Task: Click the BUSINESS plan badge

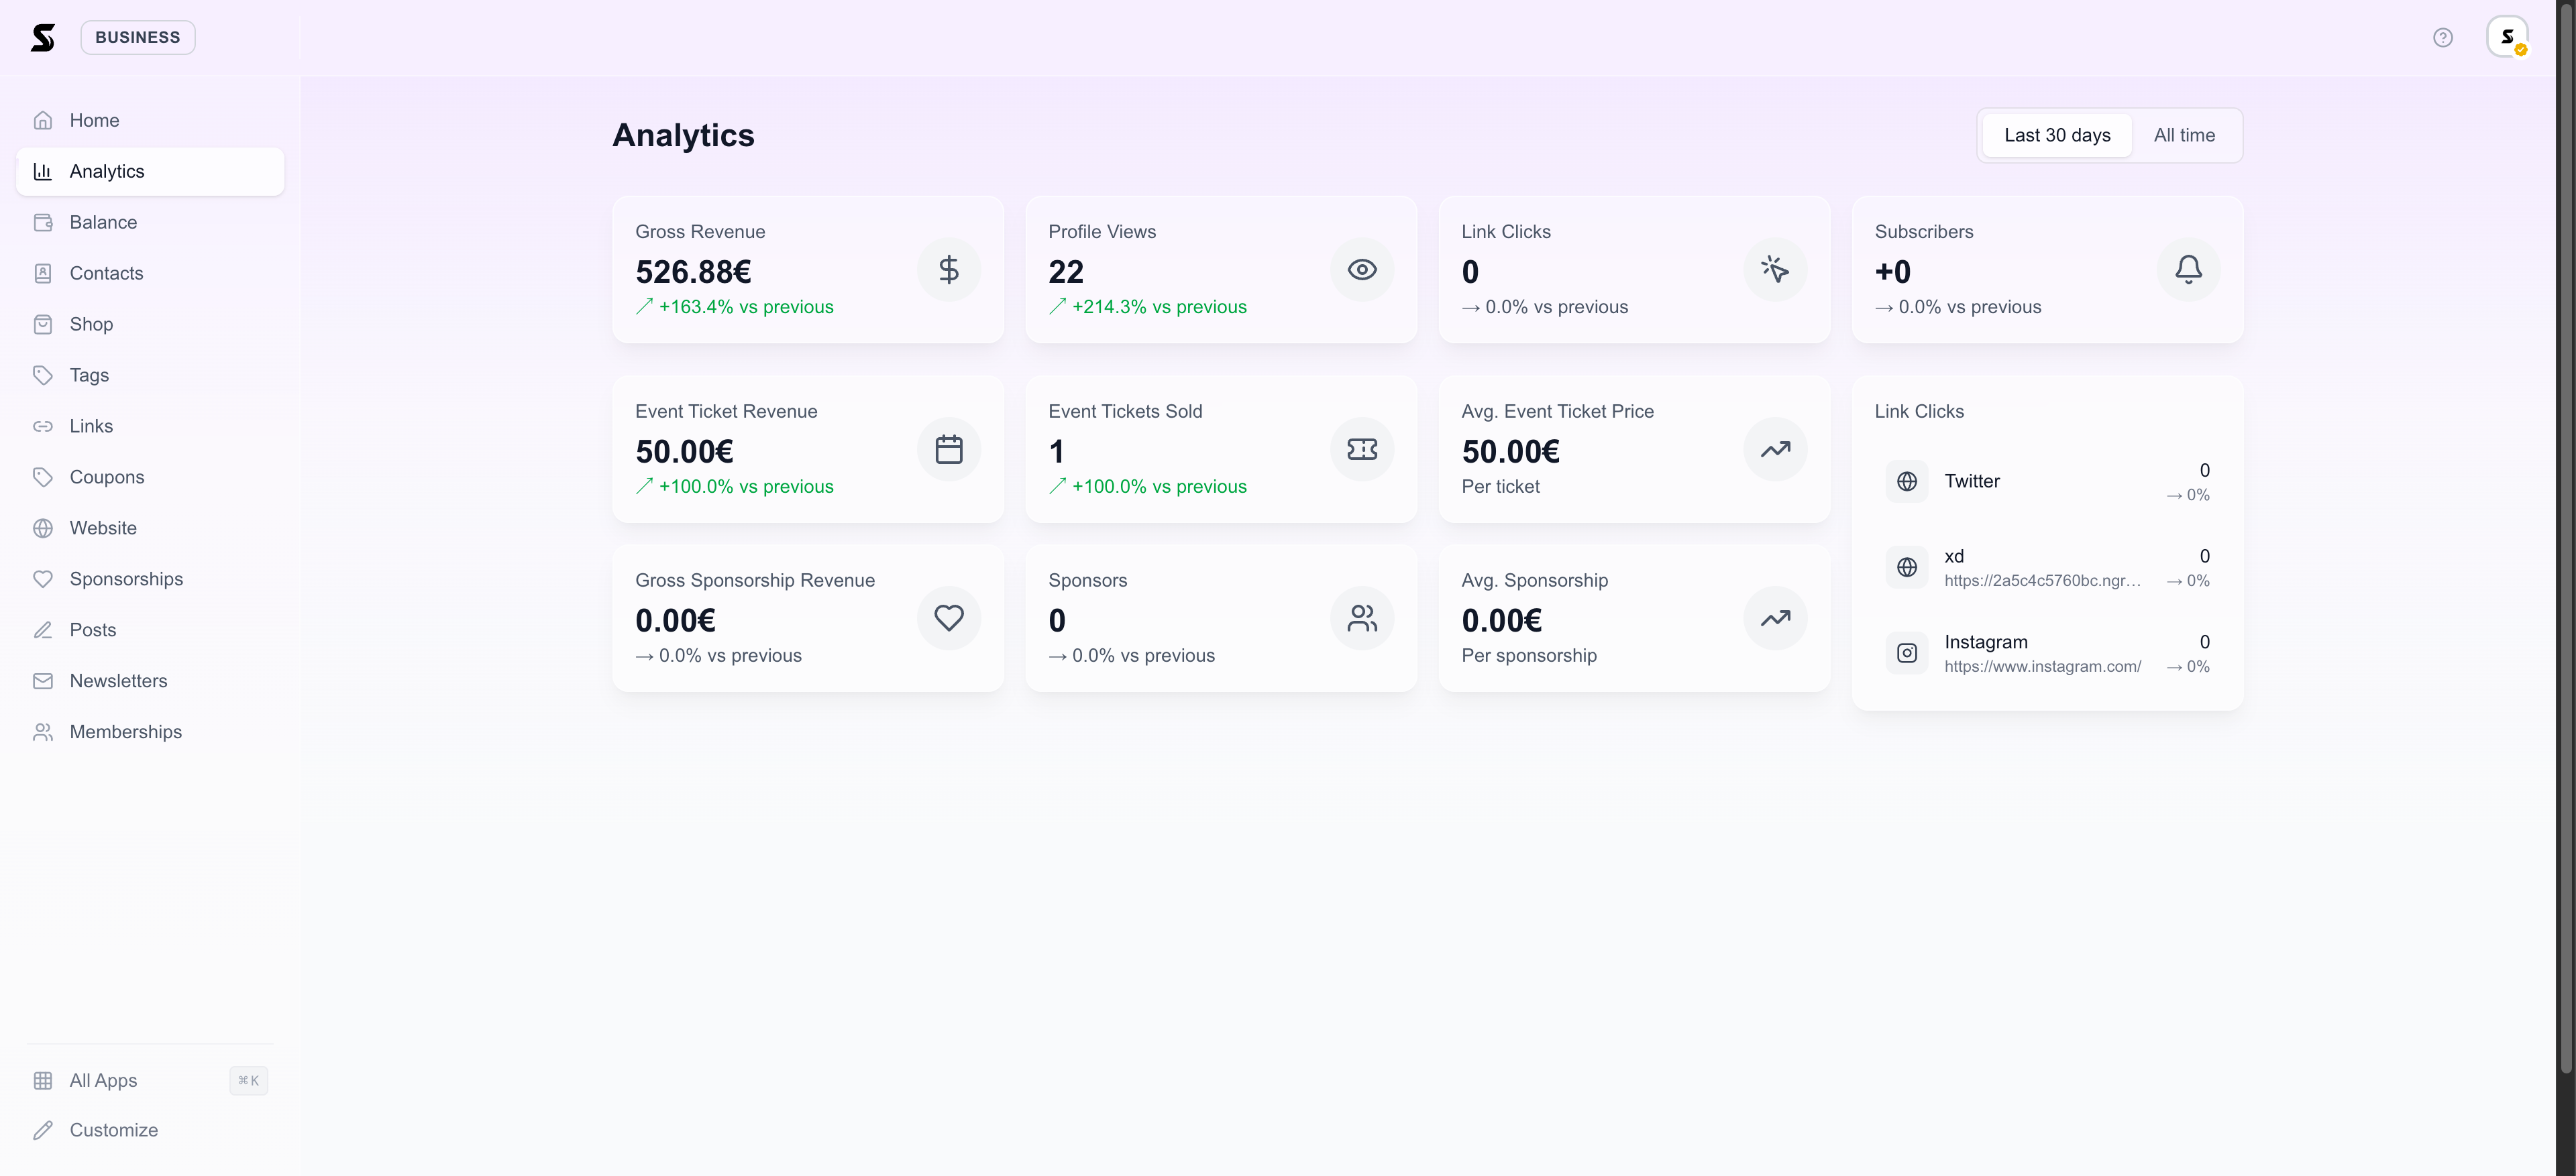Action: point(138,38)
